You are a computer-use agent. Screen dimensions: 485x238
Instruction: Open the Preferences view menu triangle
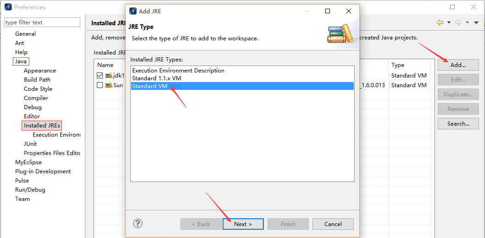[476, 22]
